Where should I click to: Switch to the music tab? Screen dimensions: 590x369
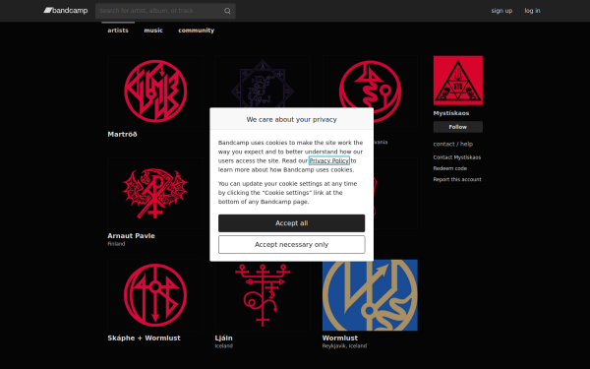click(153, 31)
